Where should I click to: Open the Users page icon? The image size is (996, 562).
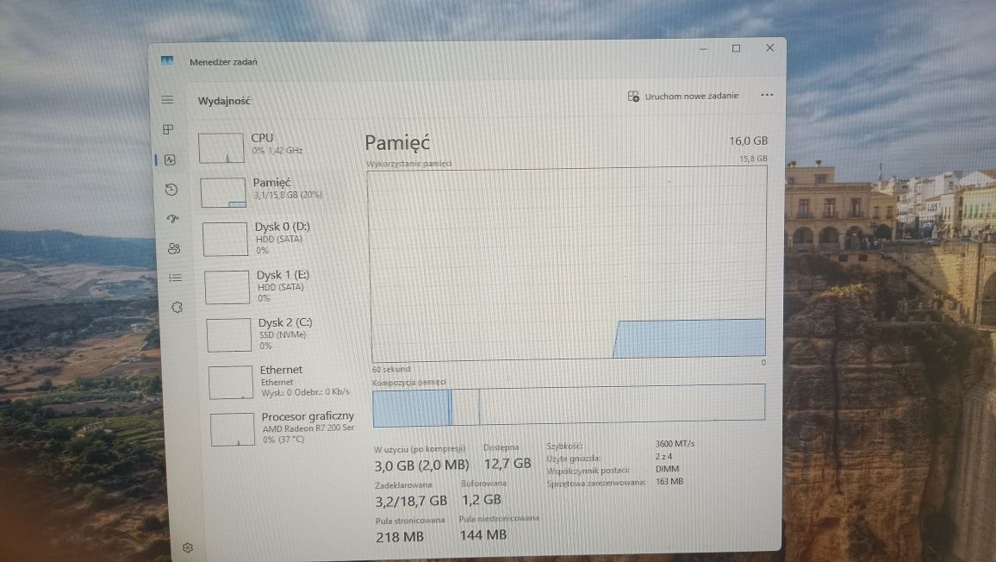coord(174,248)
